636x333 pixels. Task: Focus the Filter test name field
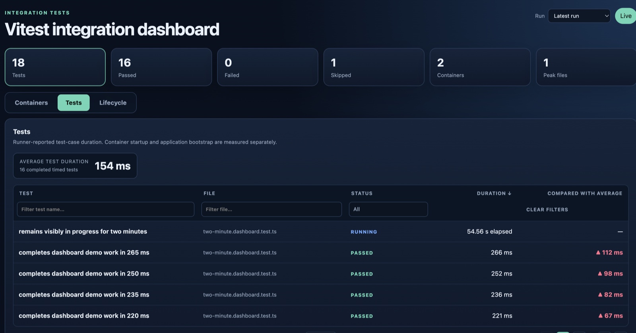click(106, 209)
